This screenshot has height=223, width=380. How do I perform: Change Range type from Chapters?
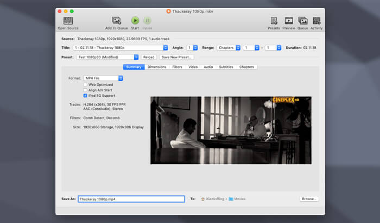coord(229,48)
